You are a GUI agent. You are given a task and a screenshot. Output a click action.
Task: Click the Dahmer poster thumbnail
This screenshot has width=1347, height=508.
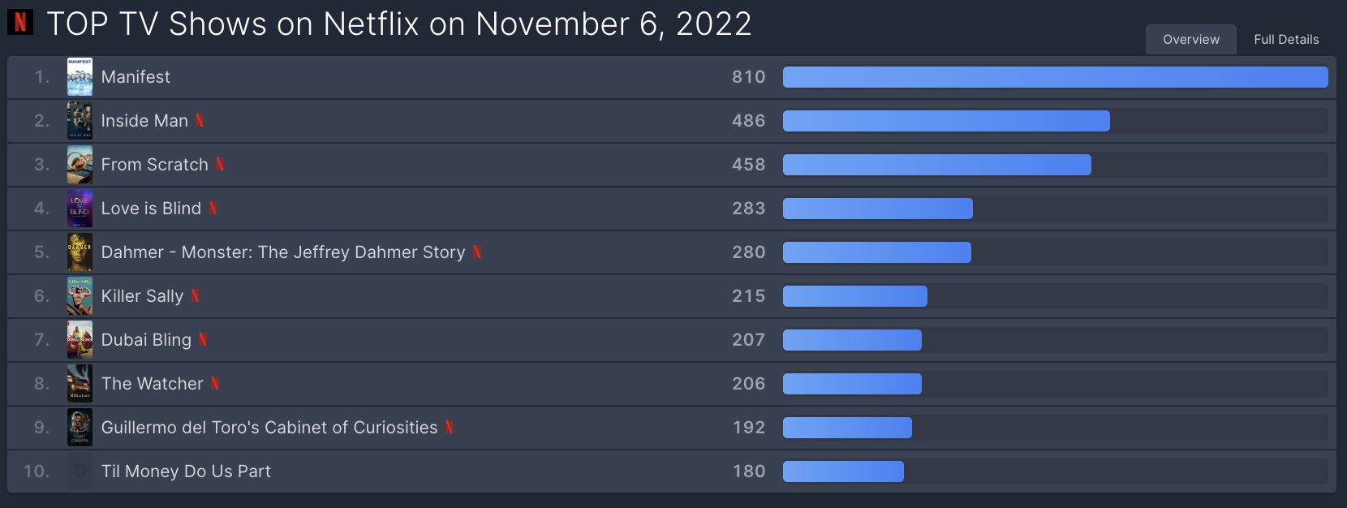(x=80, y=252)
